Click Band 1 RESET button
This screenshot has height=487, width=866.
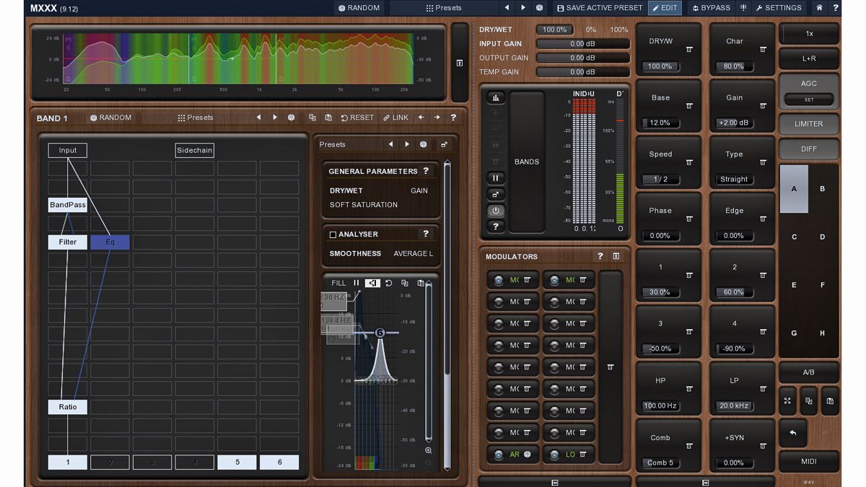(358, 118)
